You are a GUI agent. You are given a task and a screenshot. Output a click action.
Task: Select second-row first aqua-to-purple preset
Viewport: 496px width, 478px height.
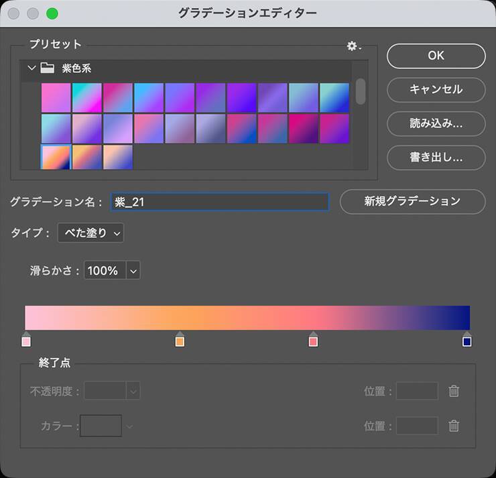pos(56,129)
